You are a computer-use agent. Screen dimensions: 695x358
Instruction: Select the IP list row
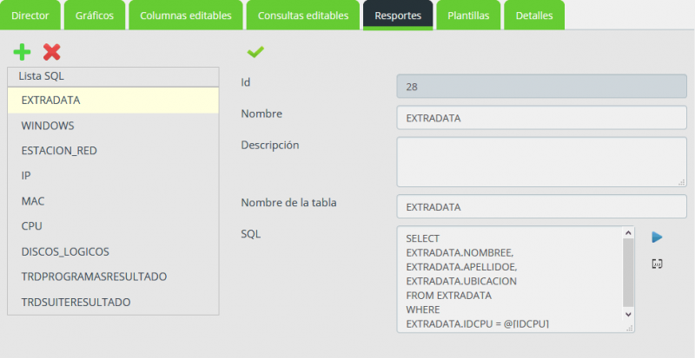tap(113, 176)
